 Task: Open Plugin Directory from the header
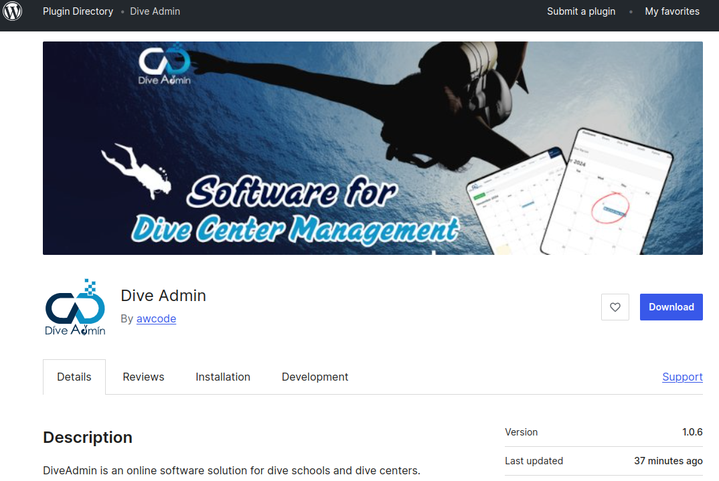[x=78, y=11]
